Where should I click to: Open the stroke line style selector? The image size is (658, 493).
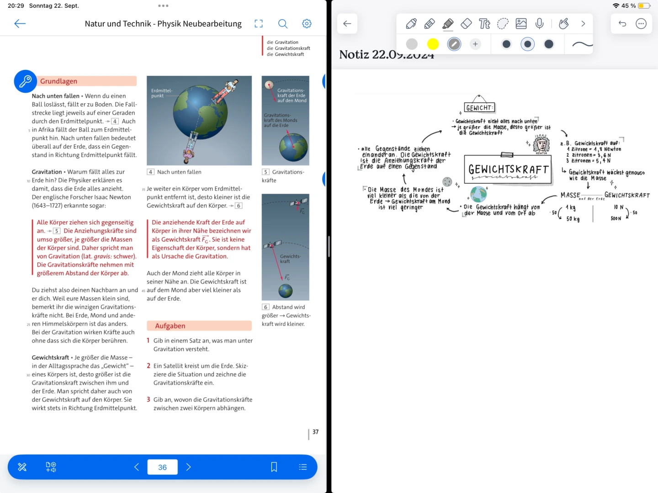pos(582,44)
